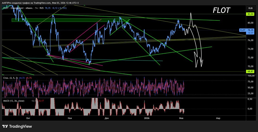This screenshot has height=132, width=258.
Task: Click the red 45,75 stochastic value
Action: [29, 77]
